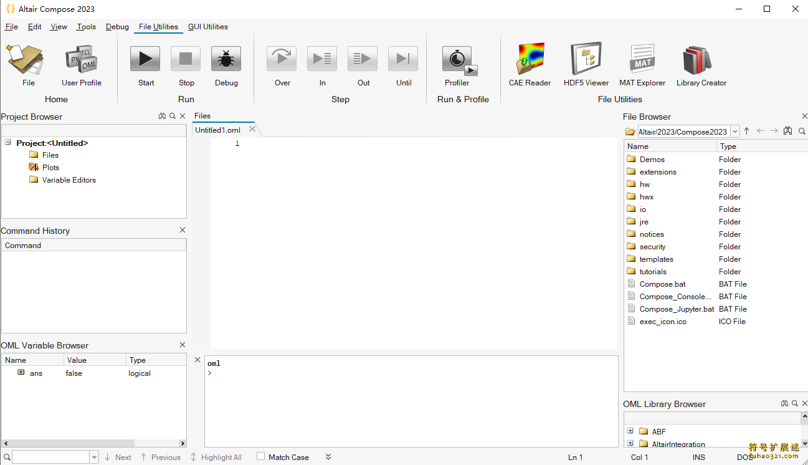Screen dimensions: 808x465
Task: Open the MAT Explorer
Action: [x=642, y=59]
